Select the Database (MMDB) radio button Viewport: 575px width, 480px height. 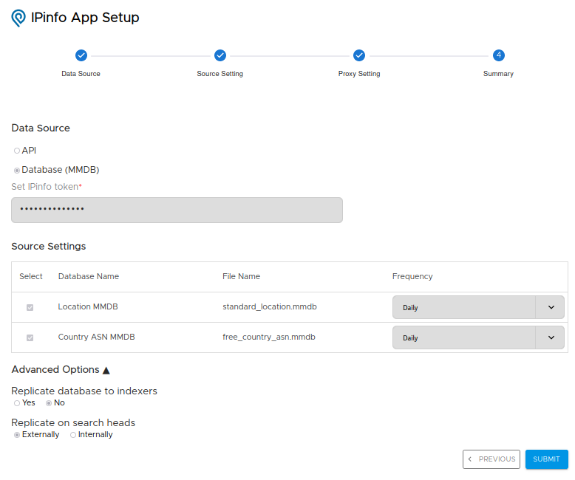17,171
